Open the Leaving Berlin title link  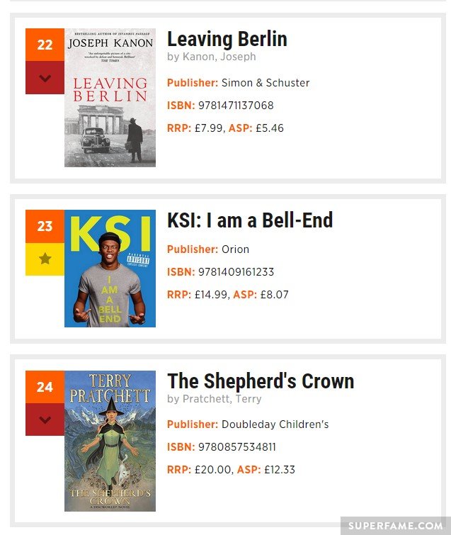click(x=227, y=39)
